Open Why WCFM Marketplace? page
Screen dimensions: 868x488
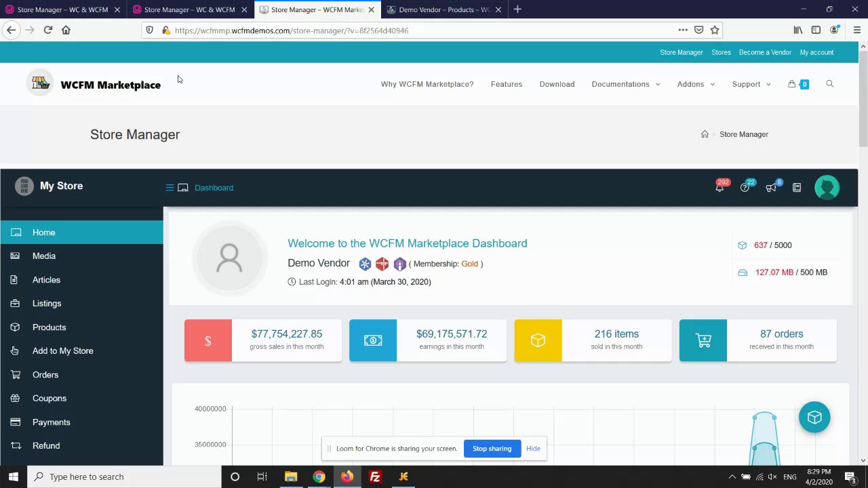[427, 84]
